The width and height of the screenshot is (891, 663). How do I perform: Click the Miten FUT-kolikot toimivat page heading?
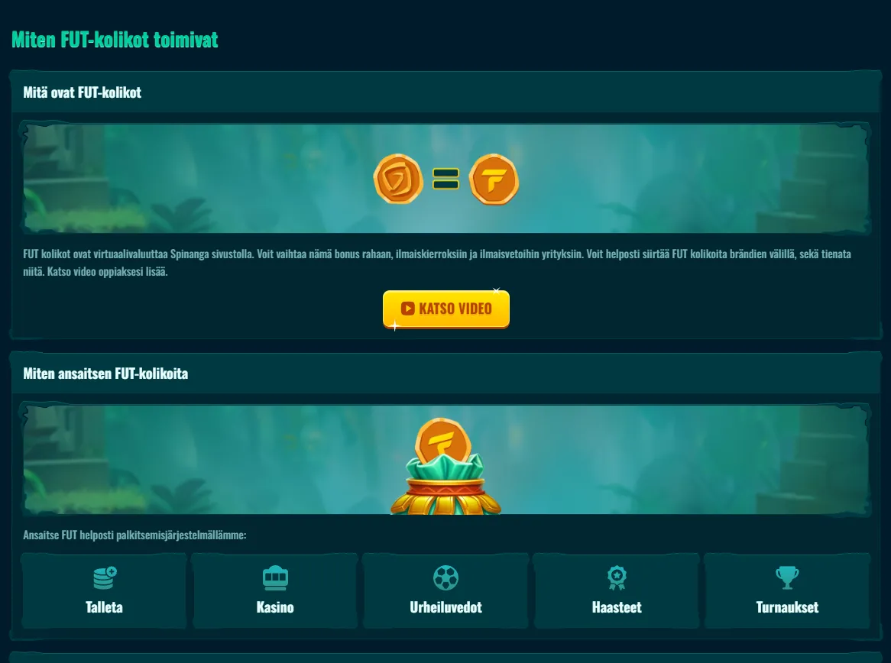click(x=115, y=40)
